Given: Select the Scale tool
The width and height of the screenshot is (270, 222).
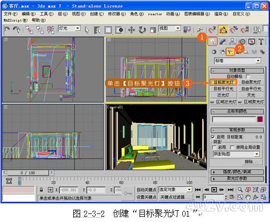Looking at the screenshot, I should 153,30.
